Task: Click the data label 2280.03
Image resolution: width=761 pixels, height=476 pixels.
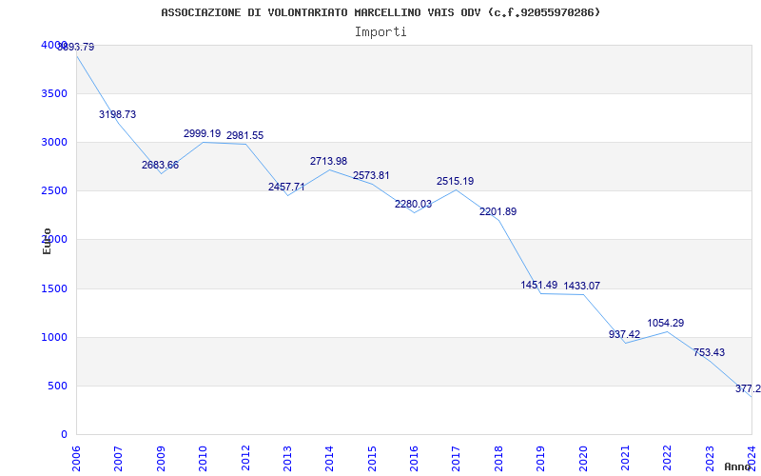Action: 413,204
